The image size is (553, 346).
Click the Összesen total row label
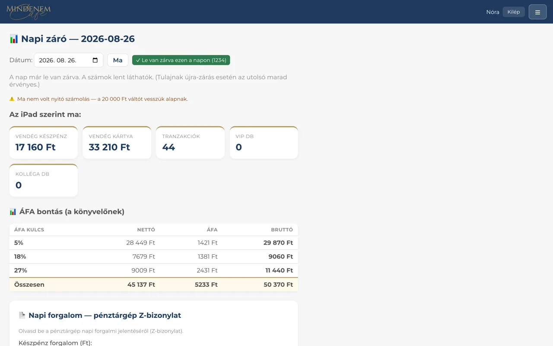(29, 285)
